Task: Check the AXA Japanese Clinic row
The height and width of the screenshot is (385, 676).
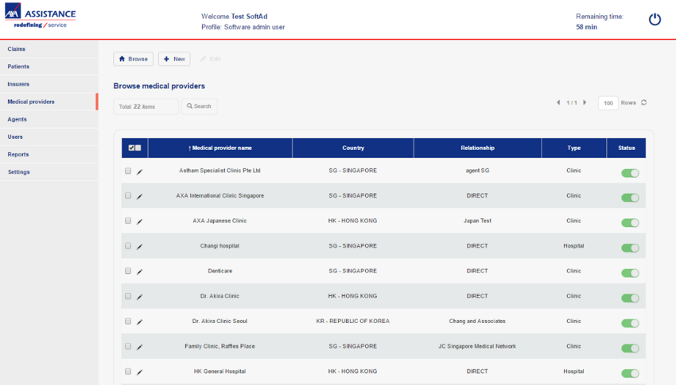Action: point(128,221)
